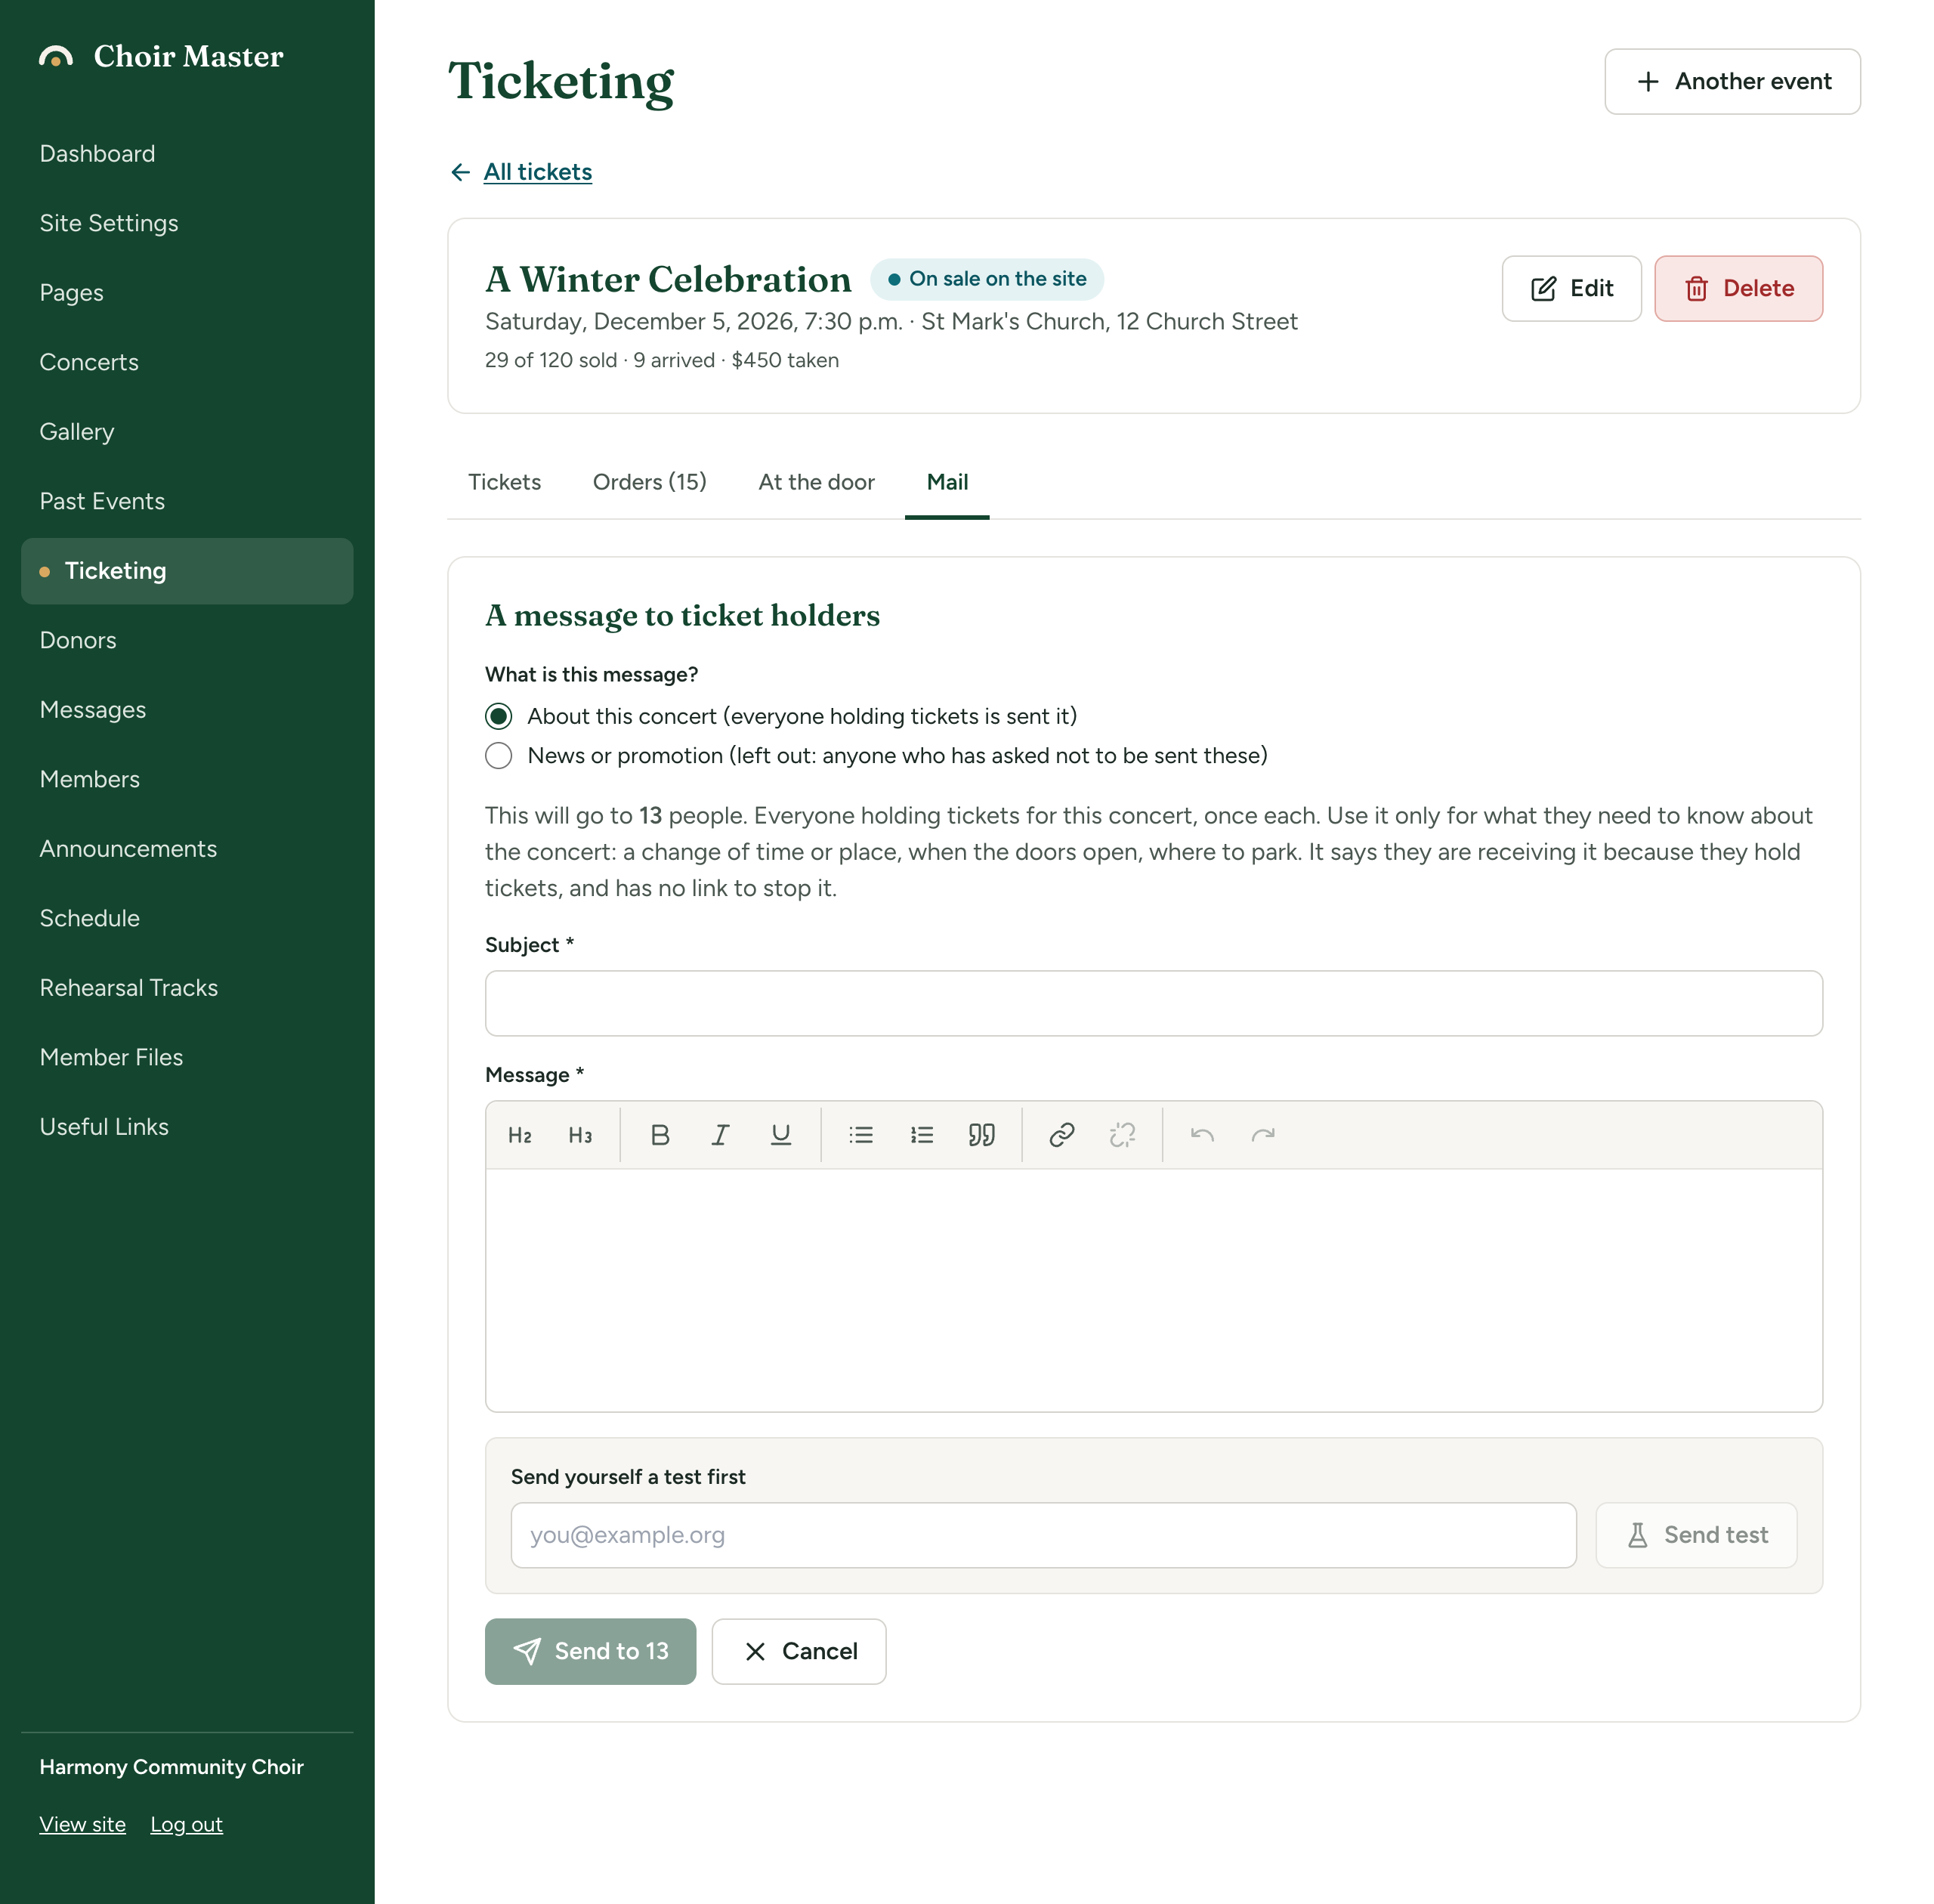Redo the last editor change

click(1263, 1135)
